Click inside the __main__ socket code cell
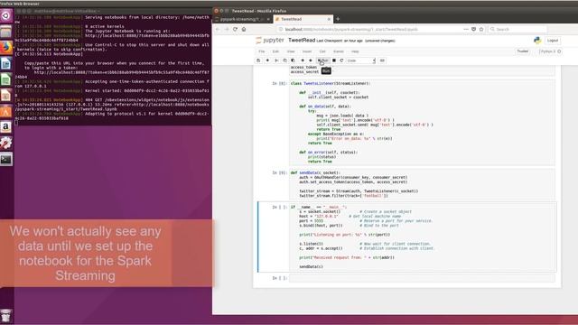Screen dimensions: 578x325 click(x=422, y=237)
